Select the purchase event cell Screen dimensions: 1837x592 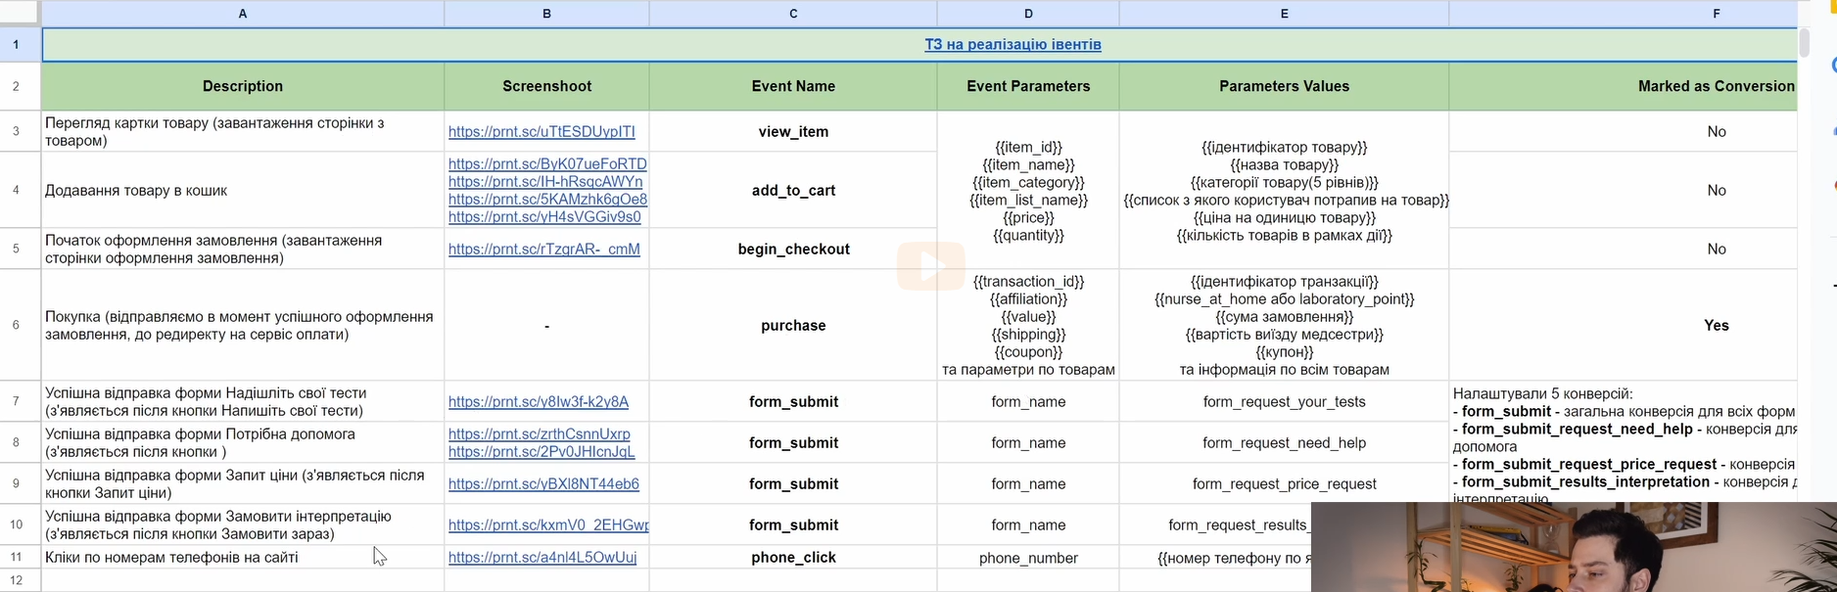point(793,325)
